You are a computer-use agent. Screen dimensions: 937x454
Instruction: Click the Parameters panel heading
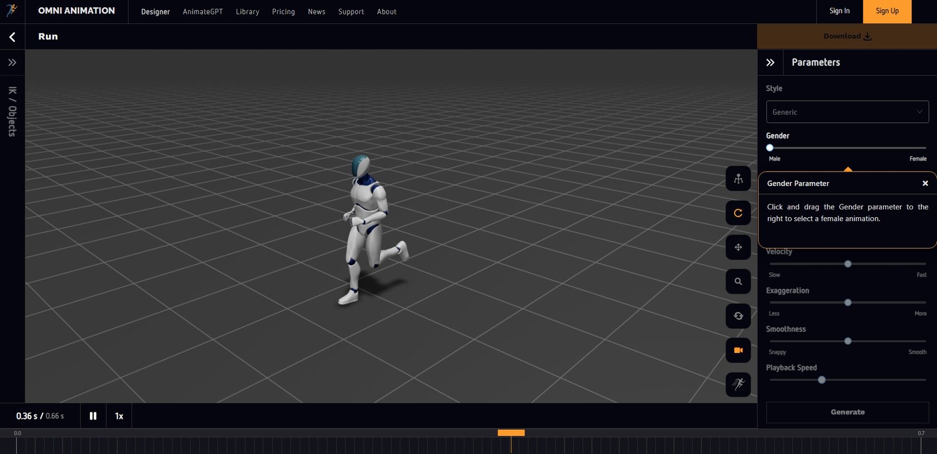click(816, 62)
